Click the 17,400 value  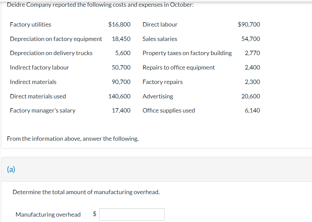pos(121,110)
